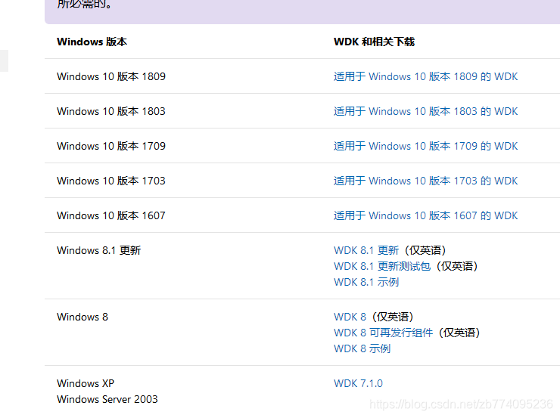
Task: Open the WDK 8 示例 link
Action: click(362, 348)
